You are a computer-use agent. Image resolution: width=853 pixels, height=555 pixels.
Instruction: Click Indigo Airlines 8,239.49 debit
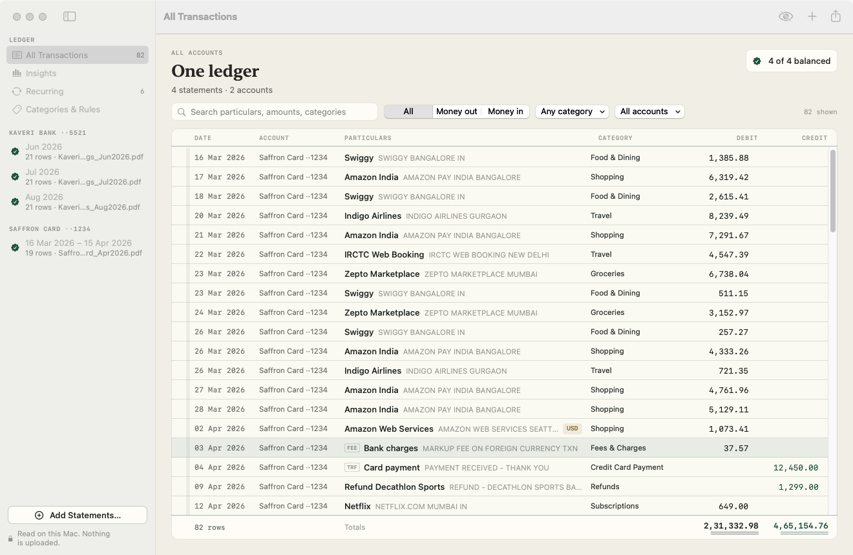pyautogui.click(x=728, y=216)
